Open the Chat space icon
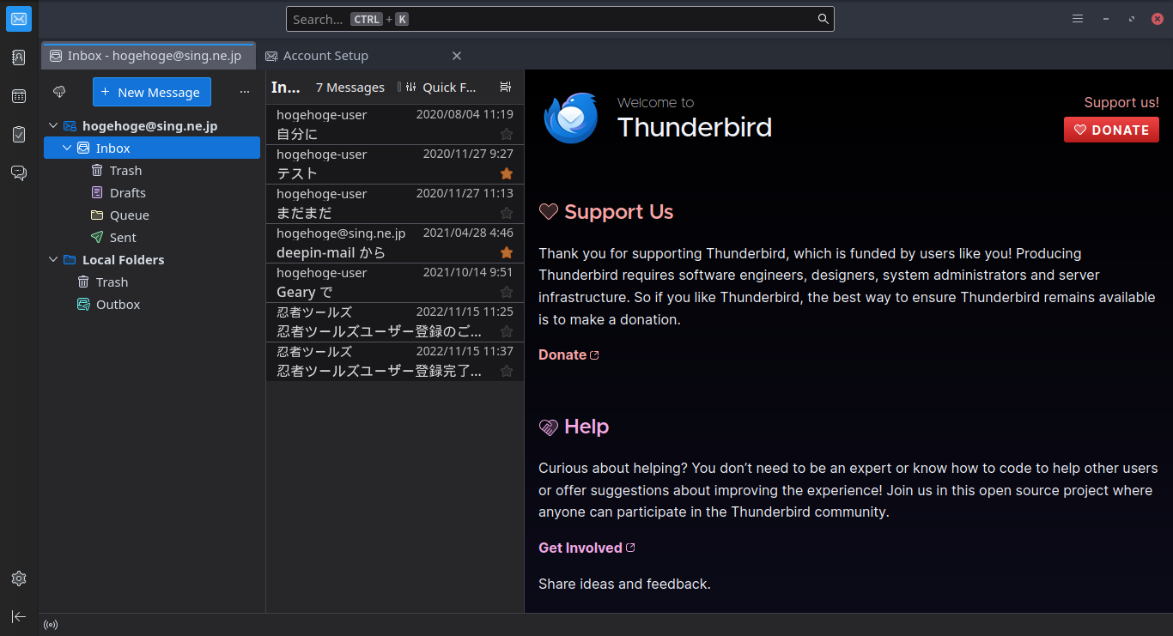Image resolution: width=1173 pixels, height=636 pixels. (19, 173)
